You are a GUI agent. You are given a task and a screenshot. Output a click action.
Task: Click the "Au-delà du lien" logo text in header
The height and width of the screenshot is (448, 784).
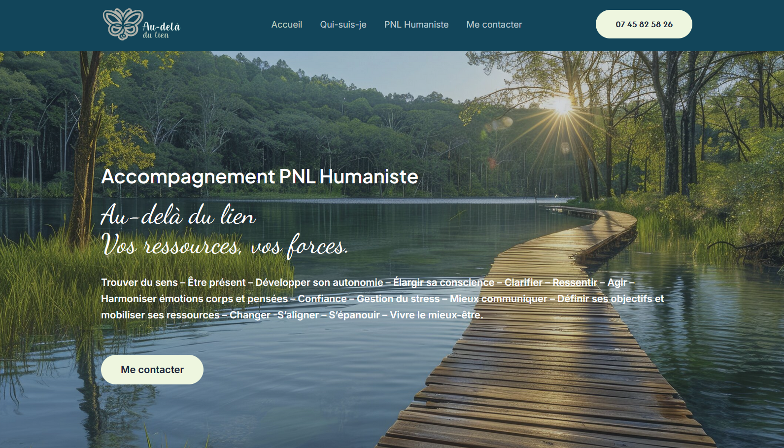pyautogui.click(x=162, y=30)
